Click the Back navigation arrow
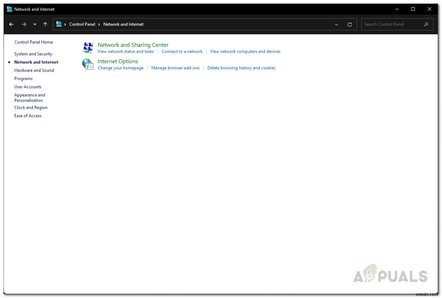This screenshot has width=442, height=298. pyautogui.click(x=11, y=24)
